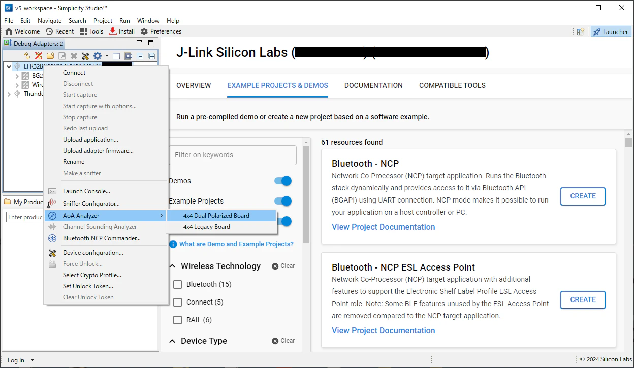
Task: Open the Project menu in menu bar
Action: coord(103,21)
